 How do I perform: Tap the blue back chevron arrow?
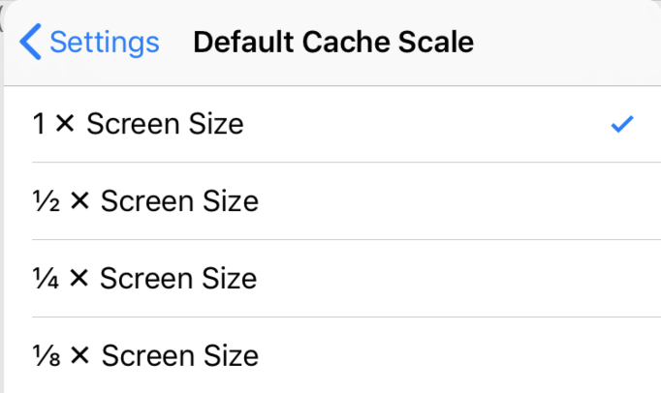[x=31, y=43]
